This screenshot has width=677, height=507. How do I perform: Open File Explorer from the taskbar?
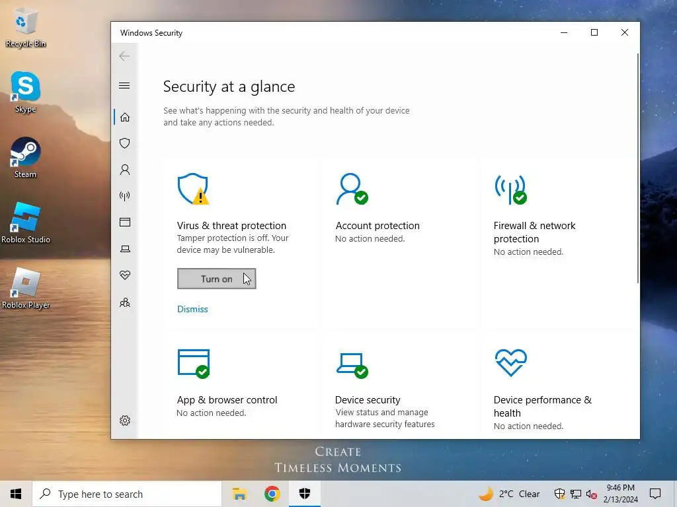tap(239, 494)
